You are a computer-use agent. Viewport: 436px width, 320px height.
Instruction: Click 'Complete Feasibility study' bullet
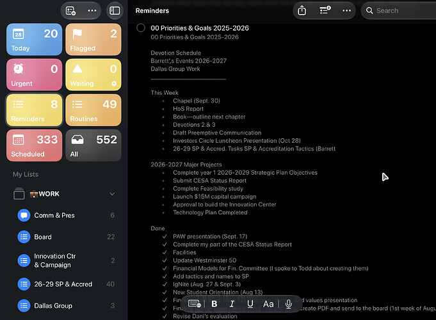[x=208, y=189]
